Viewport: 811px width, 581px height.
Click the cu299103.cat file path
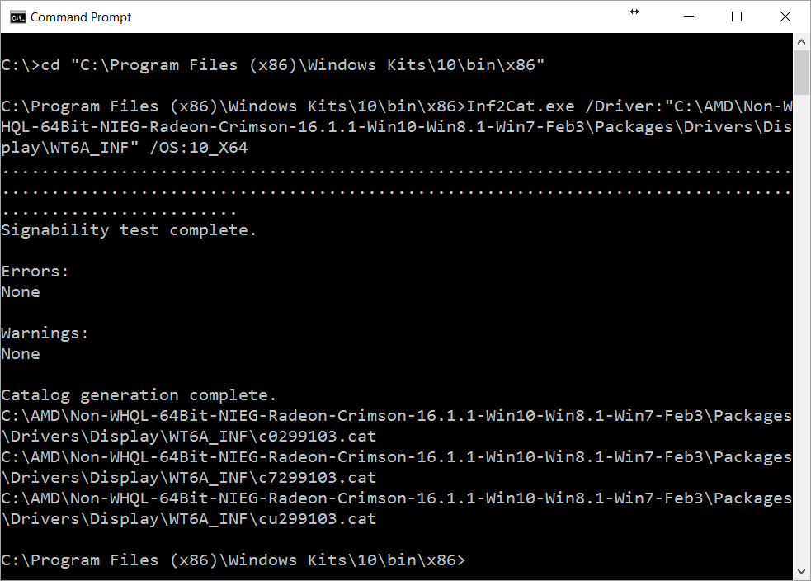(396, 508)
